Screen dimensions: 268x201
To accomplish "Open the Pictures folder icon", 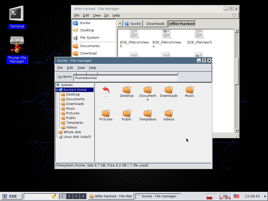I will point(106,114).
